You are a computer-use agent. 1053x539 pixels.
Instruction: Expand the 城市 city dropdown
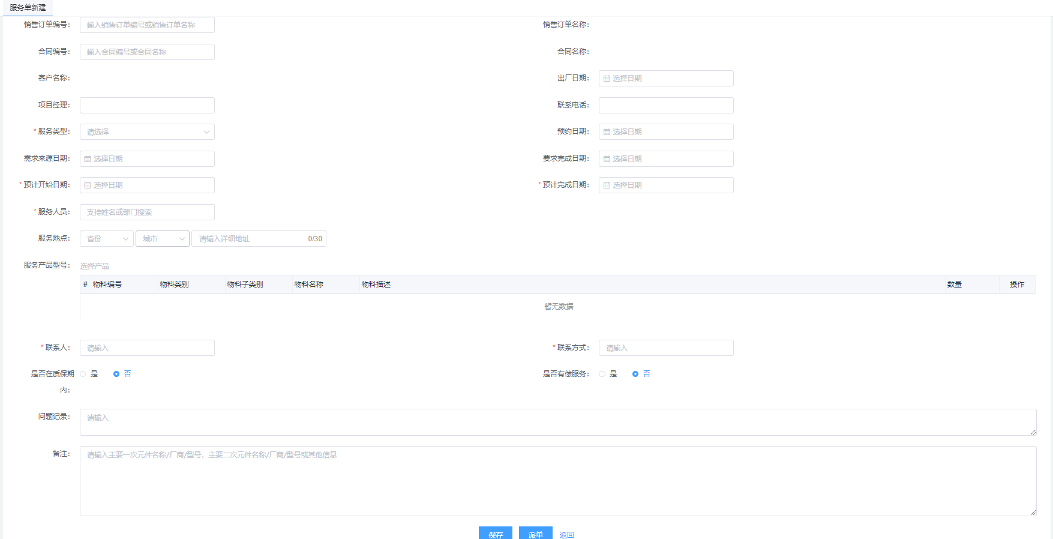click(x=162, y=239)
